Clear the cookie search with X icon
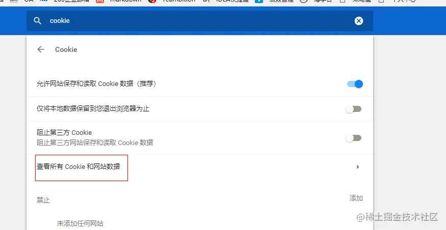This screenshot has width=446, height=230. pos(359,21)
